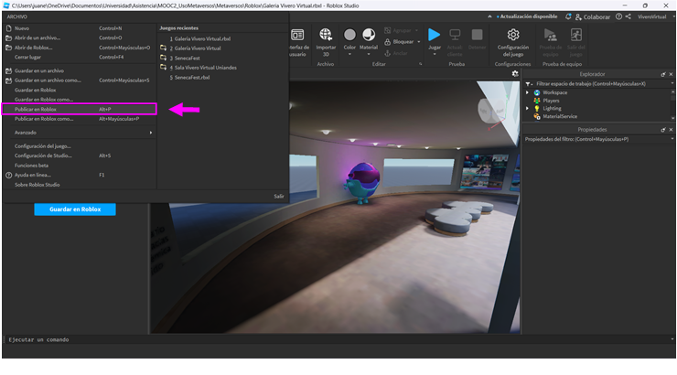The image size is (677, 375).
Task: Collapse the ribbon with the up chevron
Action: (489, 16)
